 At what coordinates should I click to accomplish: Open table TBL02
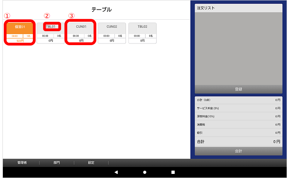142,27
